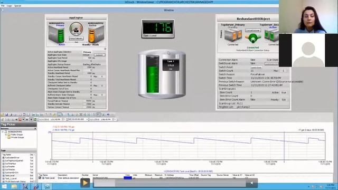Select the WORKSHOPVM2 server node
This screenshot has height=190, width=338.
pos(15,131)
